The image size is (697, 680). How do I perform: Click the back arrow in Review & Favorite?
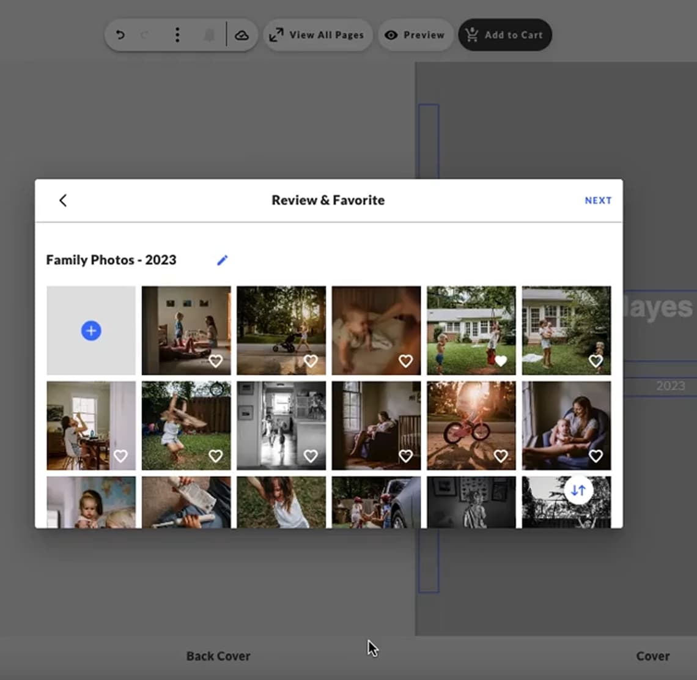(63, 201)
